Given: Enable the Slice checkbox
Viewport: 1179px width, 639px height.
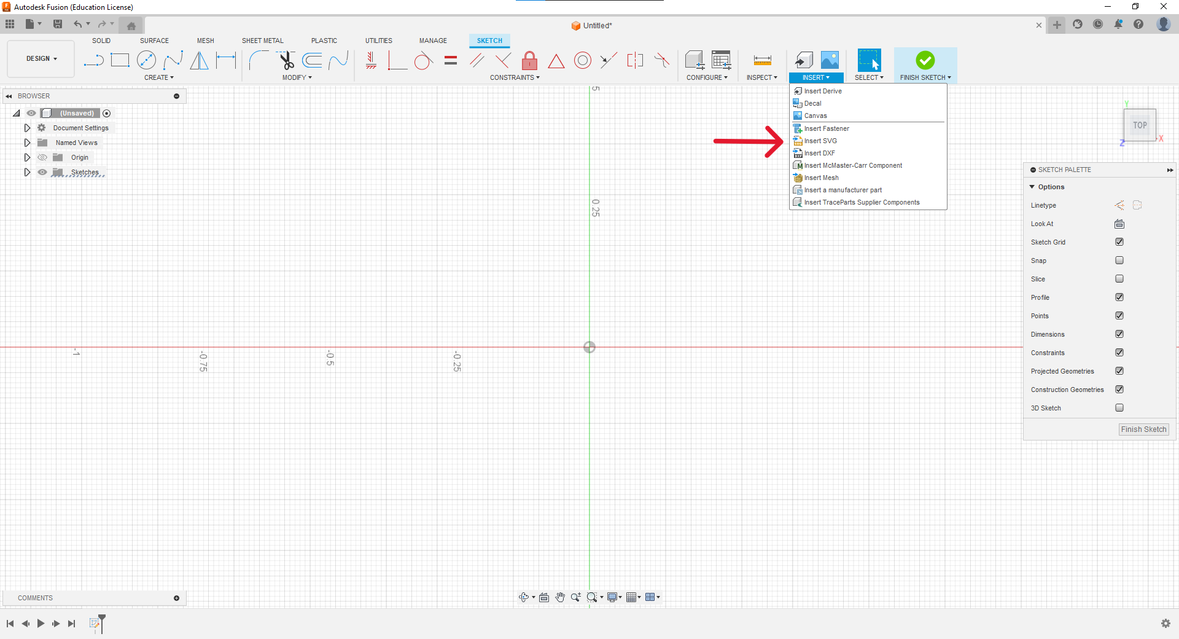Looking at the screenshot, I should (x=1119, y=279).
